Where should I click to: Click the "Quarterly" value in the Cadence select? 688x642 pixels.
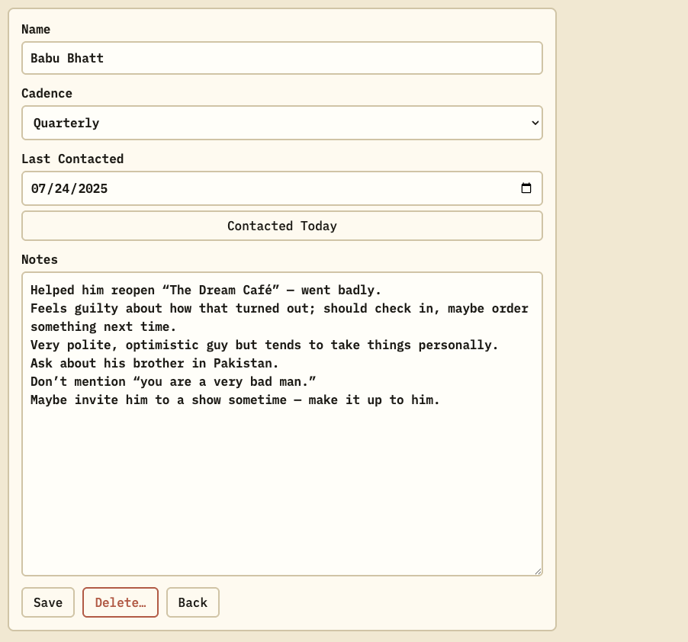66,123
